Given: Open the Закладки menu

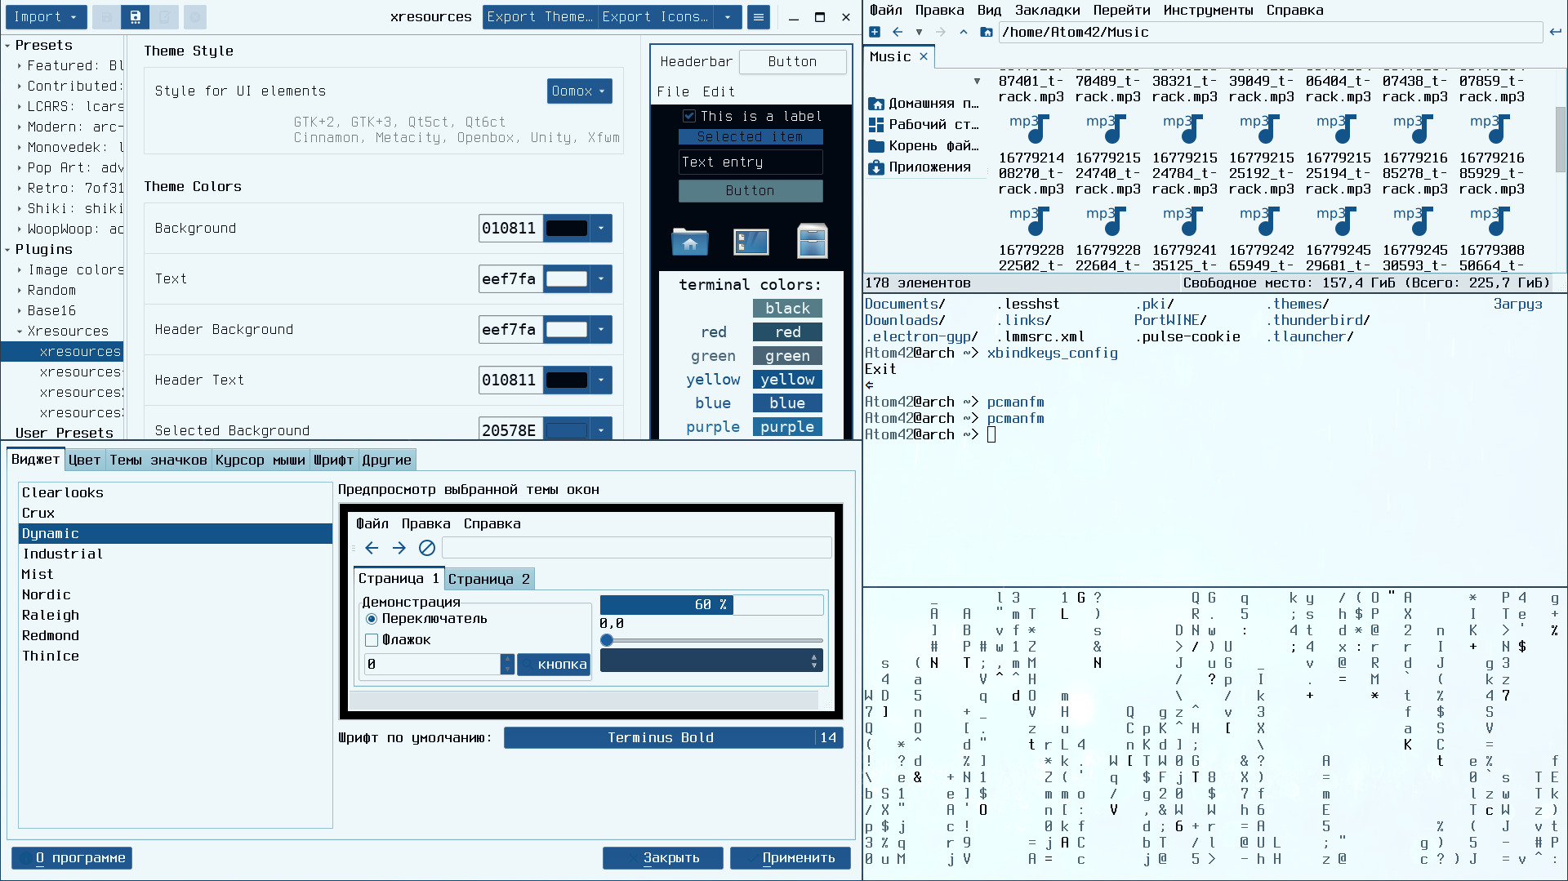Looking at the screenshot, I should 1048,11.
